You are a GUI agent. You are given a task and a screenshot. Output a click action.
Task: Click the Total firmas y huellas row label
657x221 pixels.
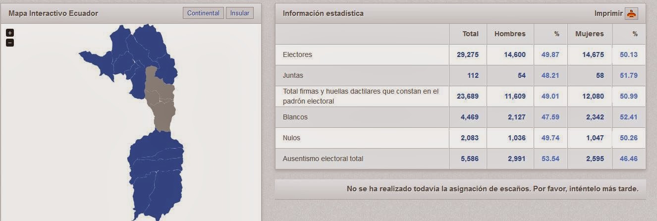click(361, 96)
